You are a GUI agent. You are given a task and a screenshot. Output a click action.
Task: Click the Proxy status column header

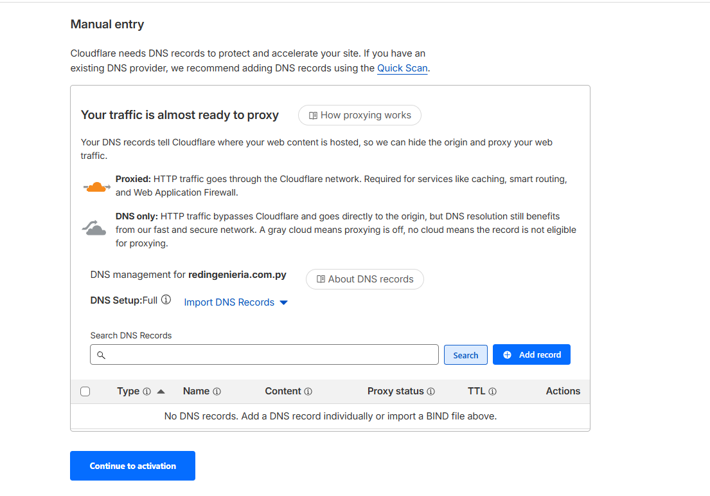395,391
